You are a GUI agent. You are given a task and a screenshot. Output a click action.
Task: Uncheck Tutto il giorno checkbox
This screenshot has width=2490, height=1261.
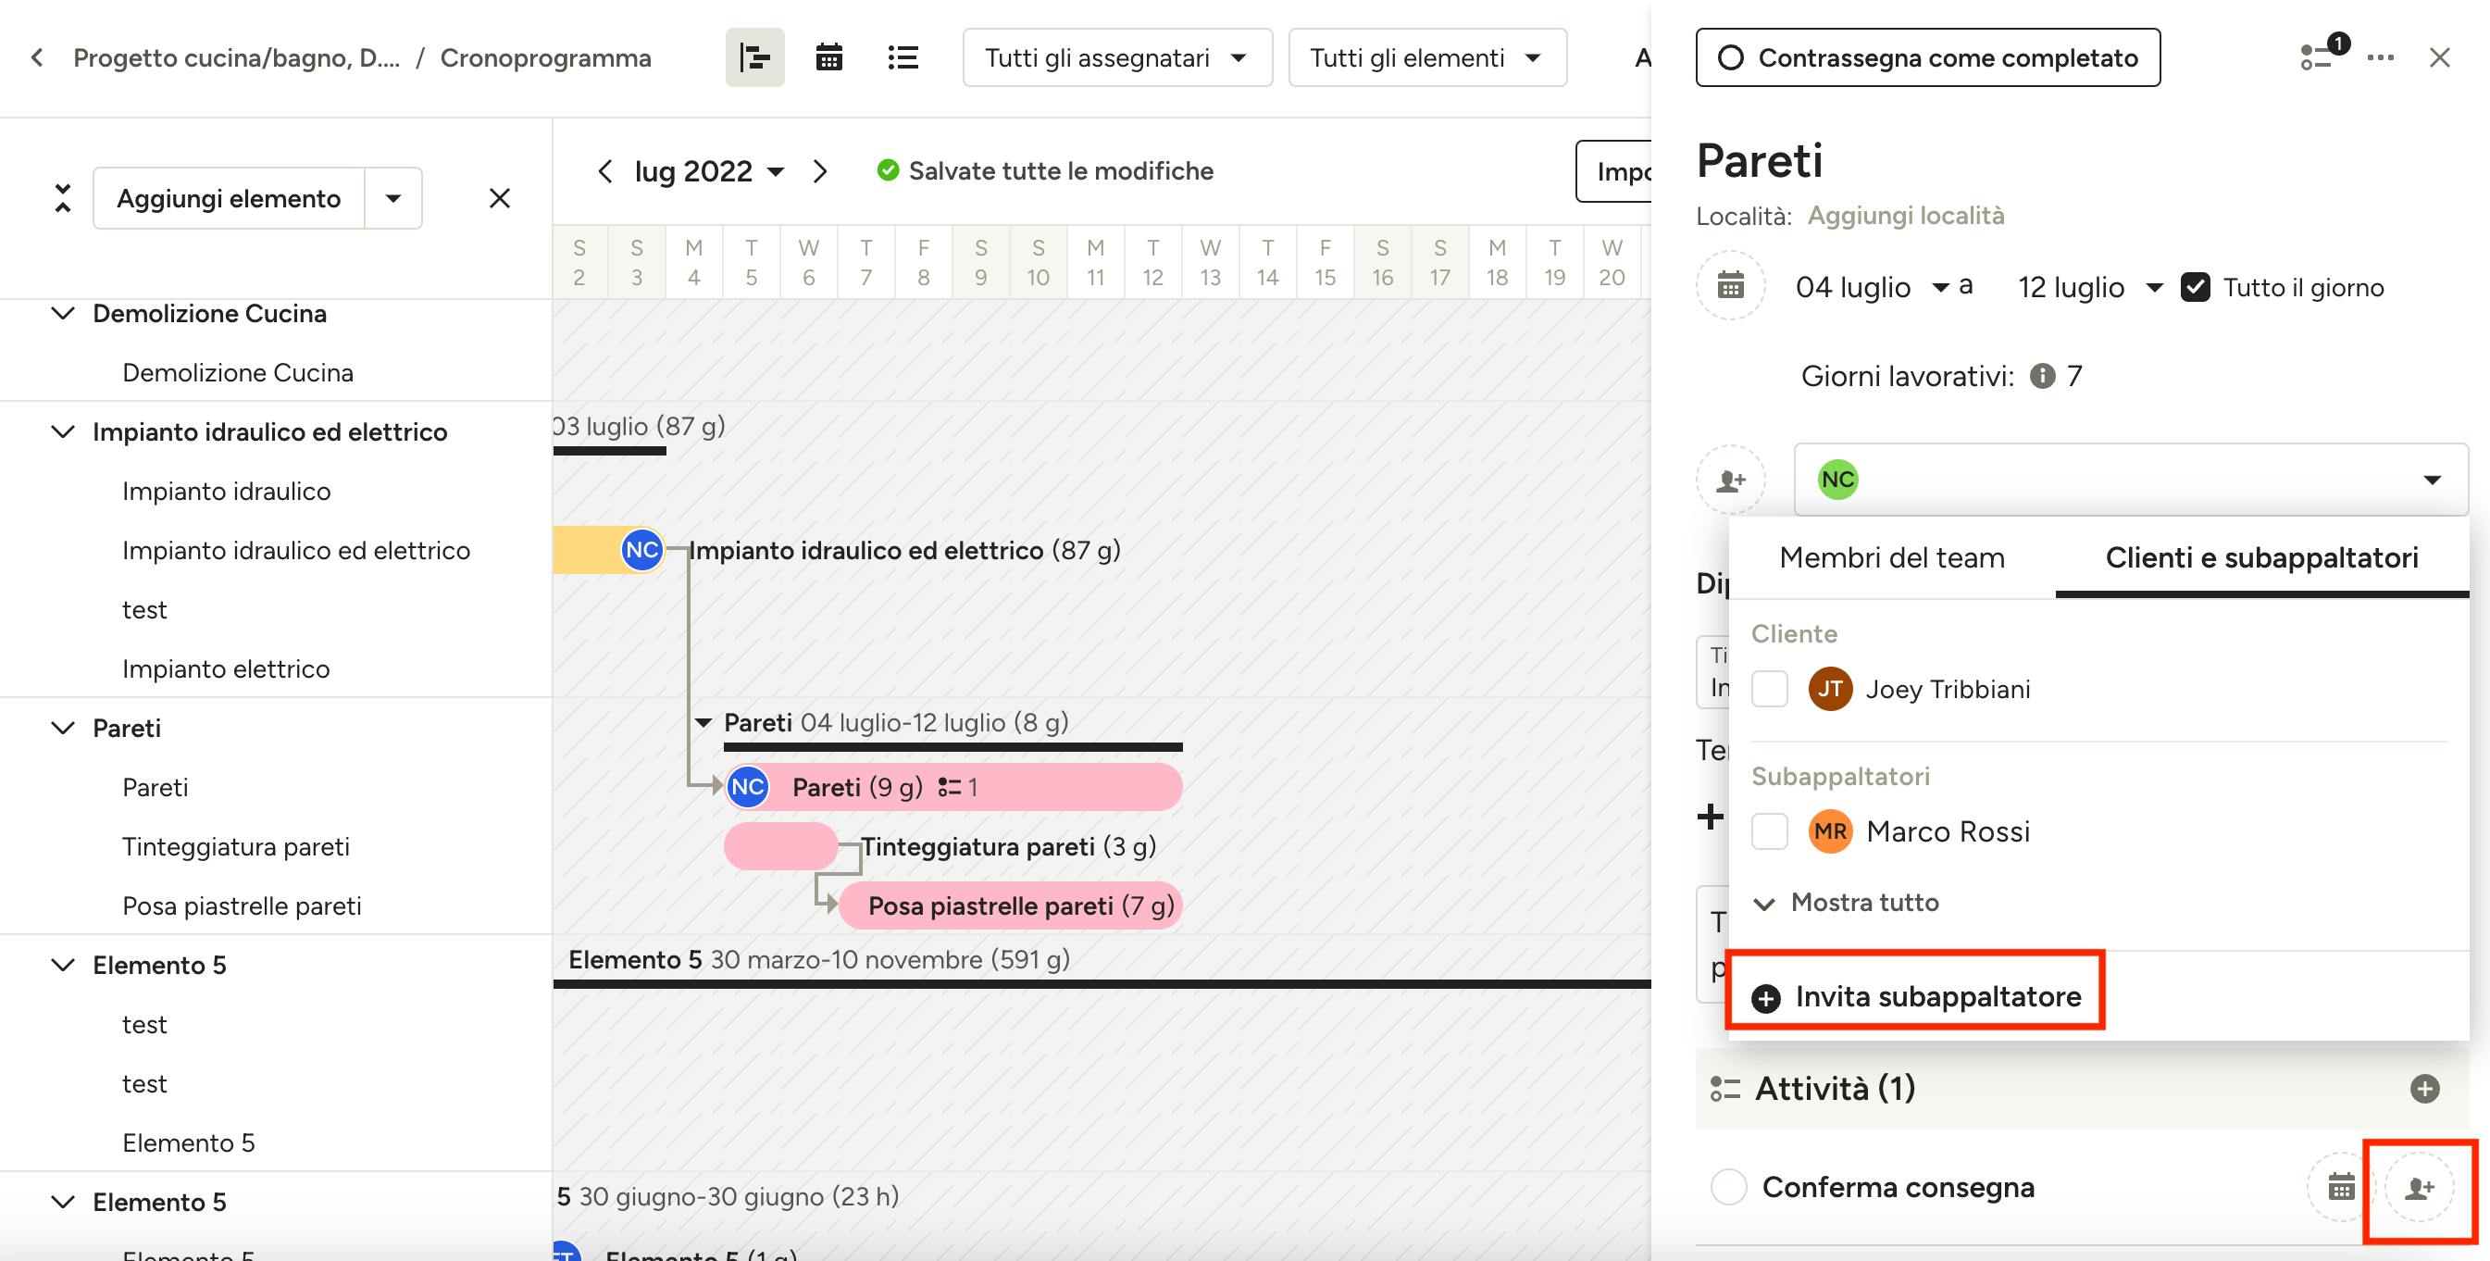coord(2196,287)
